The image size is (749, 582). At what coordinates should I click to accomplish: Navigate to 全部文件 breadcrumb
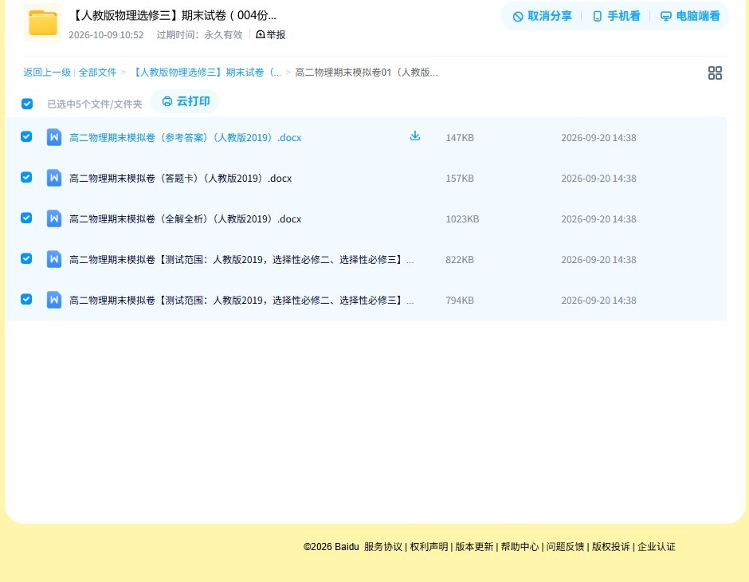point(97,73)
